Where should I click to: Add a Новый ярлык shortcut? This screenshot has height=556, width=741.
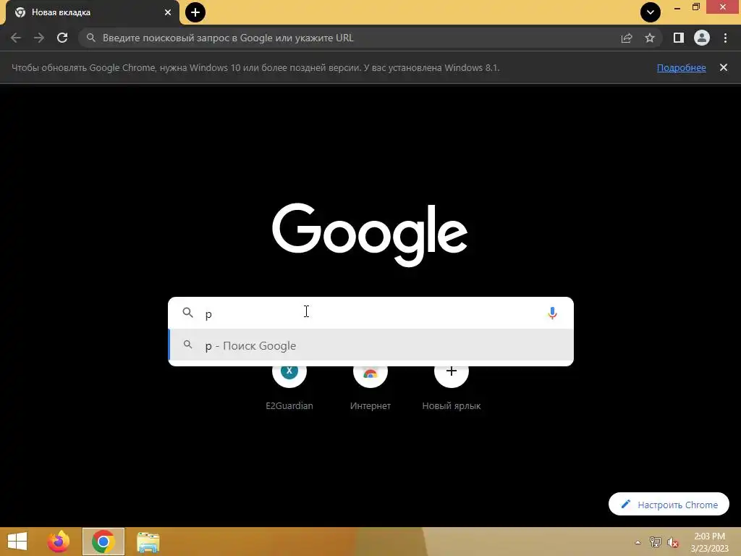[x=452, y=387]
